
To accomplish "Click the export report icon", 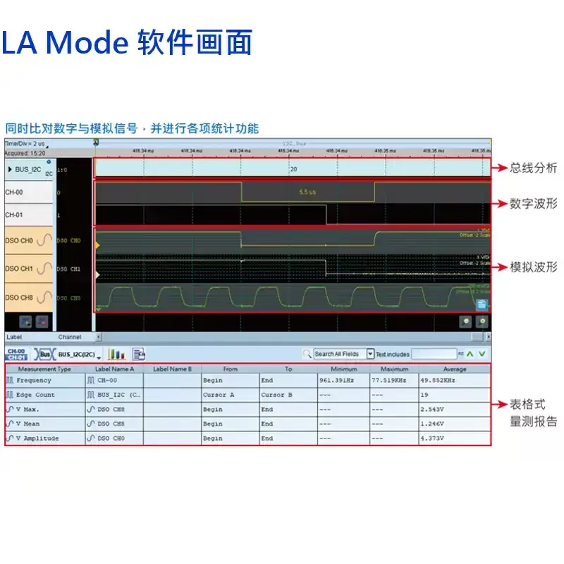I will pyautogui.click(x=139, y=354).
